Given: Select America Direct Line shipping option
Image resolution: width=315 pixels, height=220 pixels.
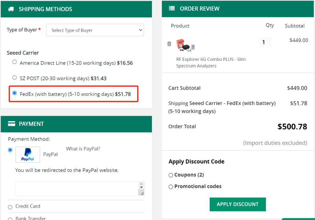Looking at the screenshot, I should 14,62.
